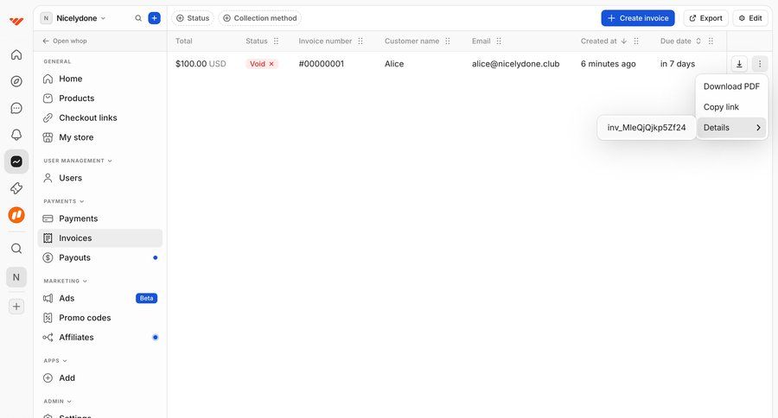Collapse the Marketing section header
The width and height of the screenshot is (778, 418).
tap(66, 281)
